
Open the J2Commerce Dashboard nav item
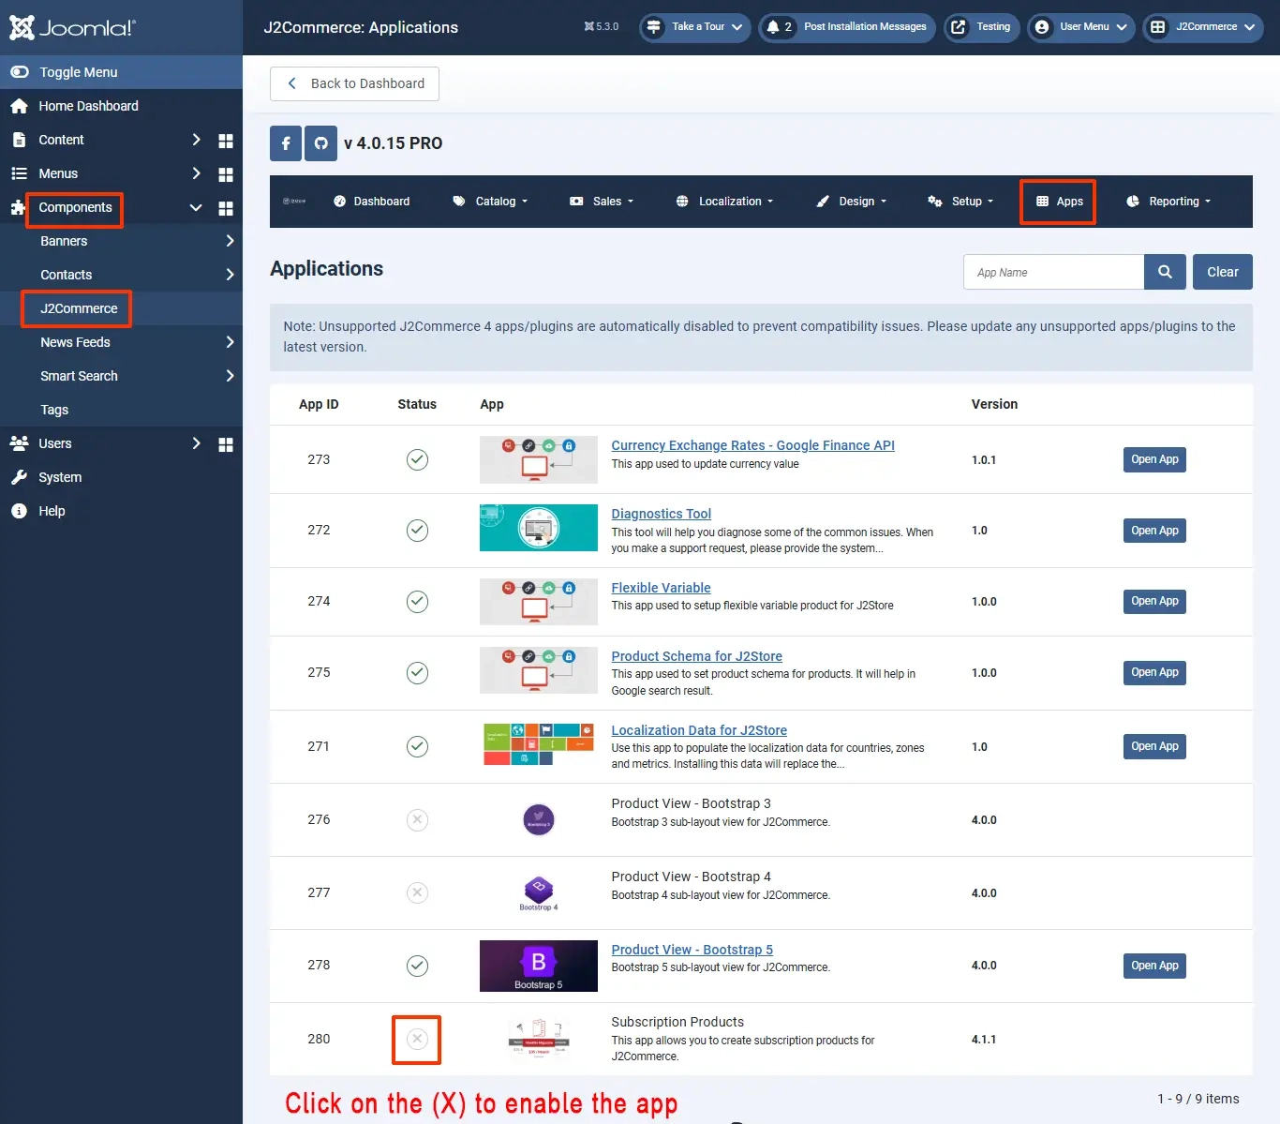(x=372, y=202)
